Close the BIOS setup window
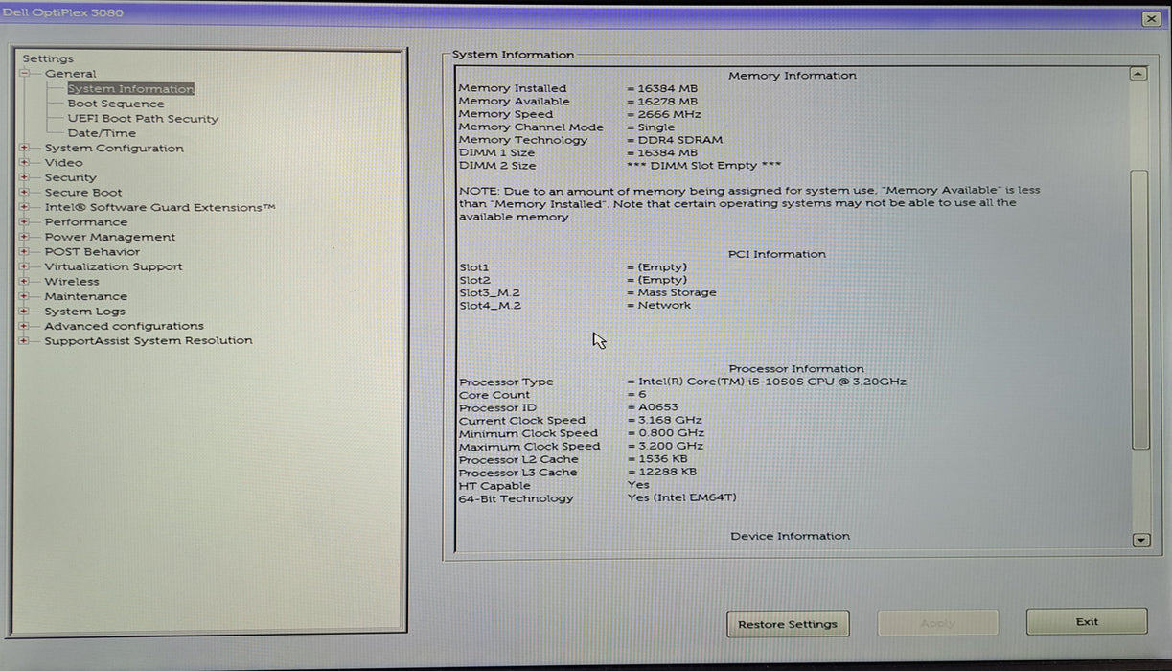 pos(1151,19)
